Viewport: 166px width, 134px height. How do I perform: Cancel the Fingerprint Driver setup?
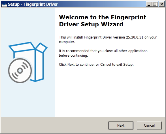pyautogui.click(x=149, y=125)
